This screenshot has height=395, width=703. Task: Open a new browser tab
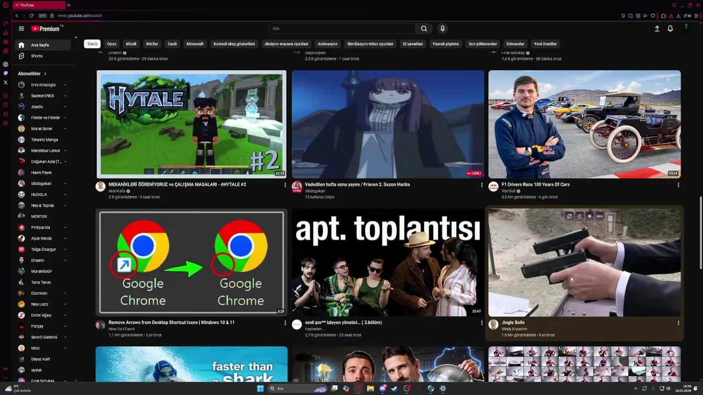(x=69, y=5)
